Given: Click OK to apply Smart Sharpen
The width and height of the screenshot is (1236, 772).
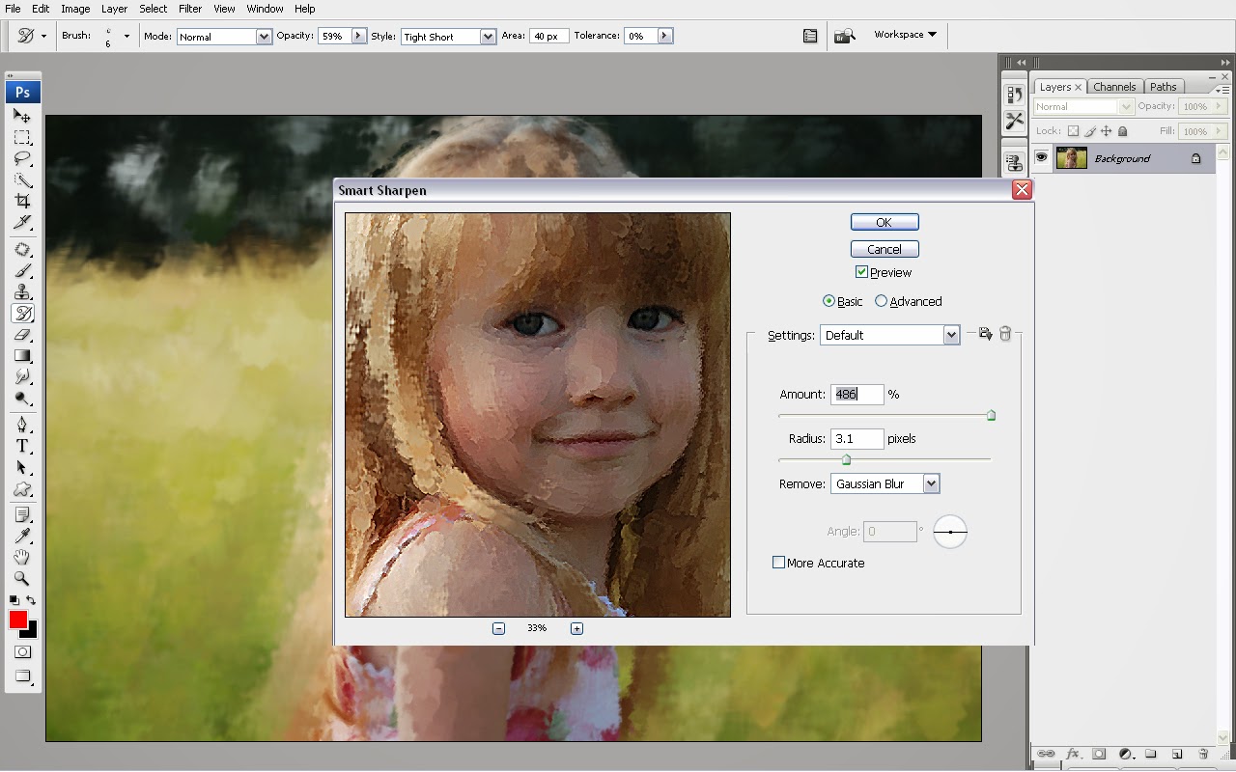Looking at the screenshot, I should coord(884,222).
